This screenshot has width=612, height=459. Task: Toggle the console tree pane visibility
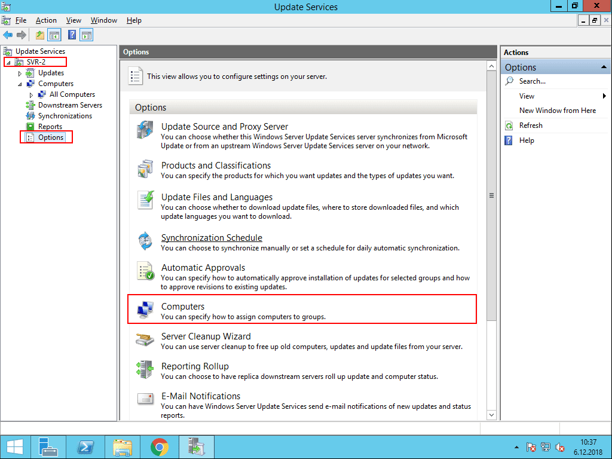tap(54, 35)
